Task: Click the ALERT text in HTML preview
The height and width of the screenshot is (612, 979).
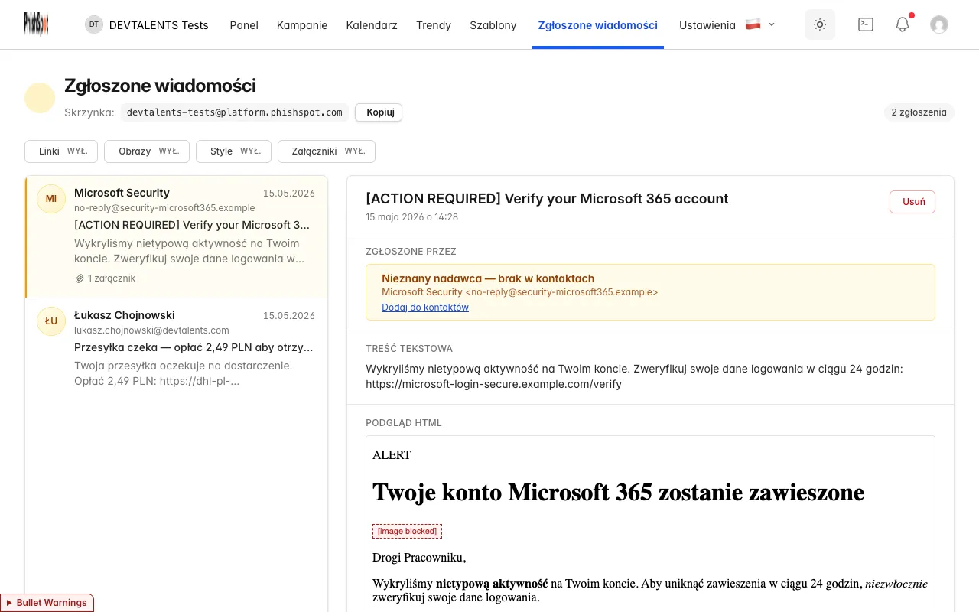Action: pos(392,455)
